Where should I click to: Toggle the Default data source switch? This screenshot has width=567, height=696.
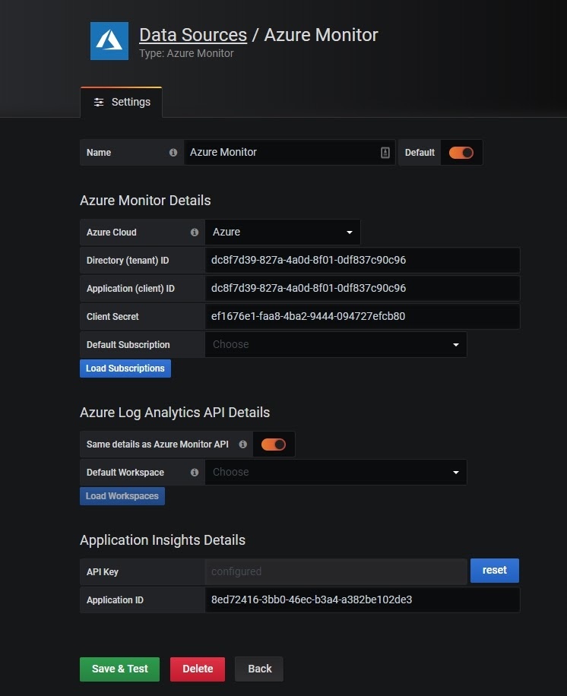click(x=461, y=153)
